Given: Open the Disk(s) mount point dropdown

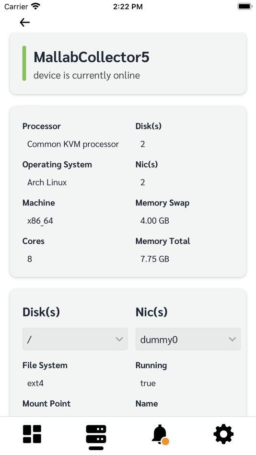Looking at the screenshot, I should click(x=75, y=339).
